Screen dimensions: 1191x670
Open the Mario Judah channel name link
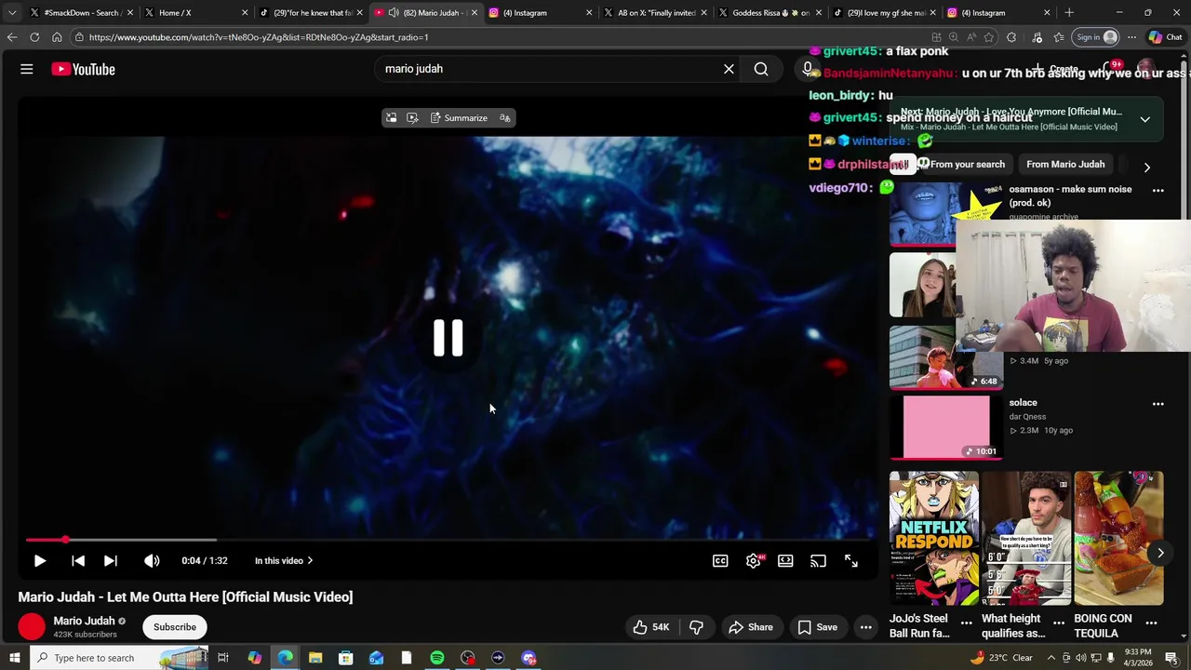click(x=84, y=621)
